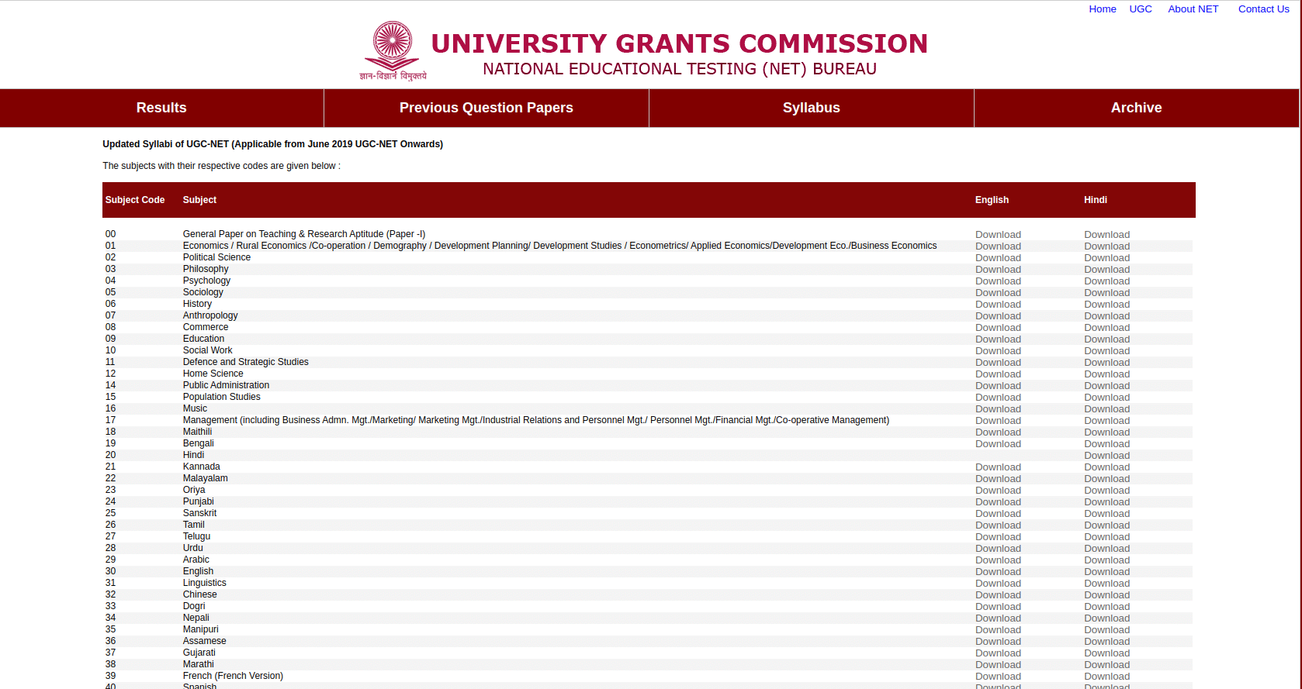Open the Contact Us link
The image size is (1302, 689).
pos(1263,9)
